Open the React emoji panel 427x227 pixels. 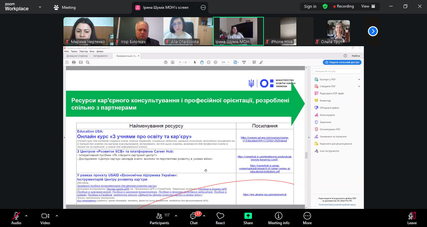tap(220, 216)
